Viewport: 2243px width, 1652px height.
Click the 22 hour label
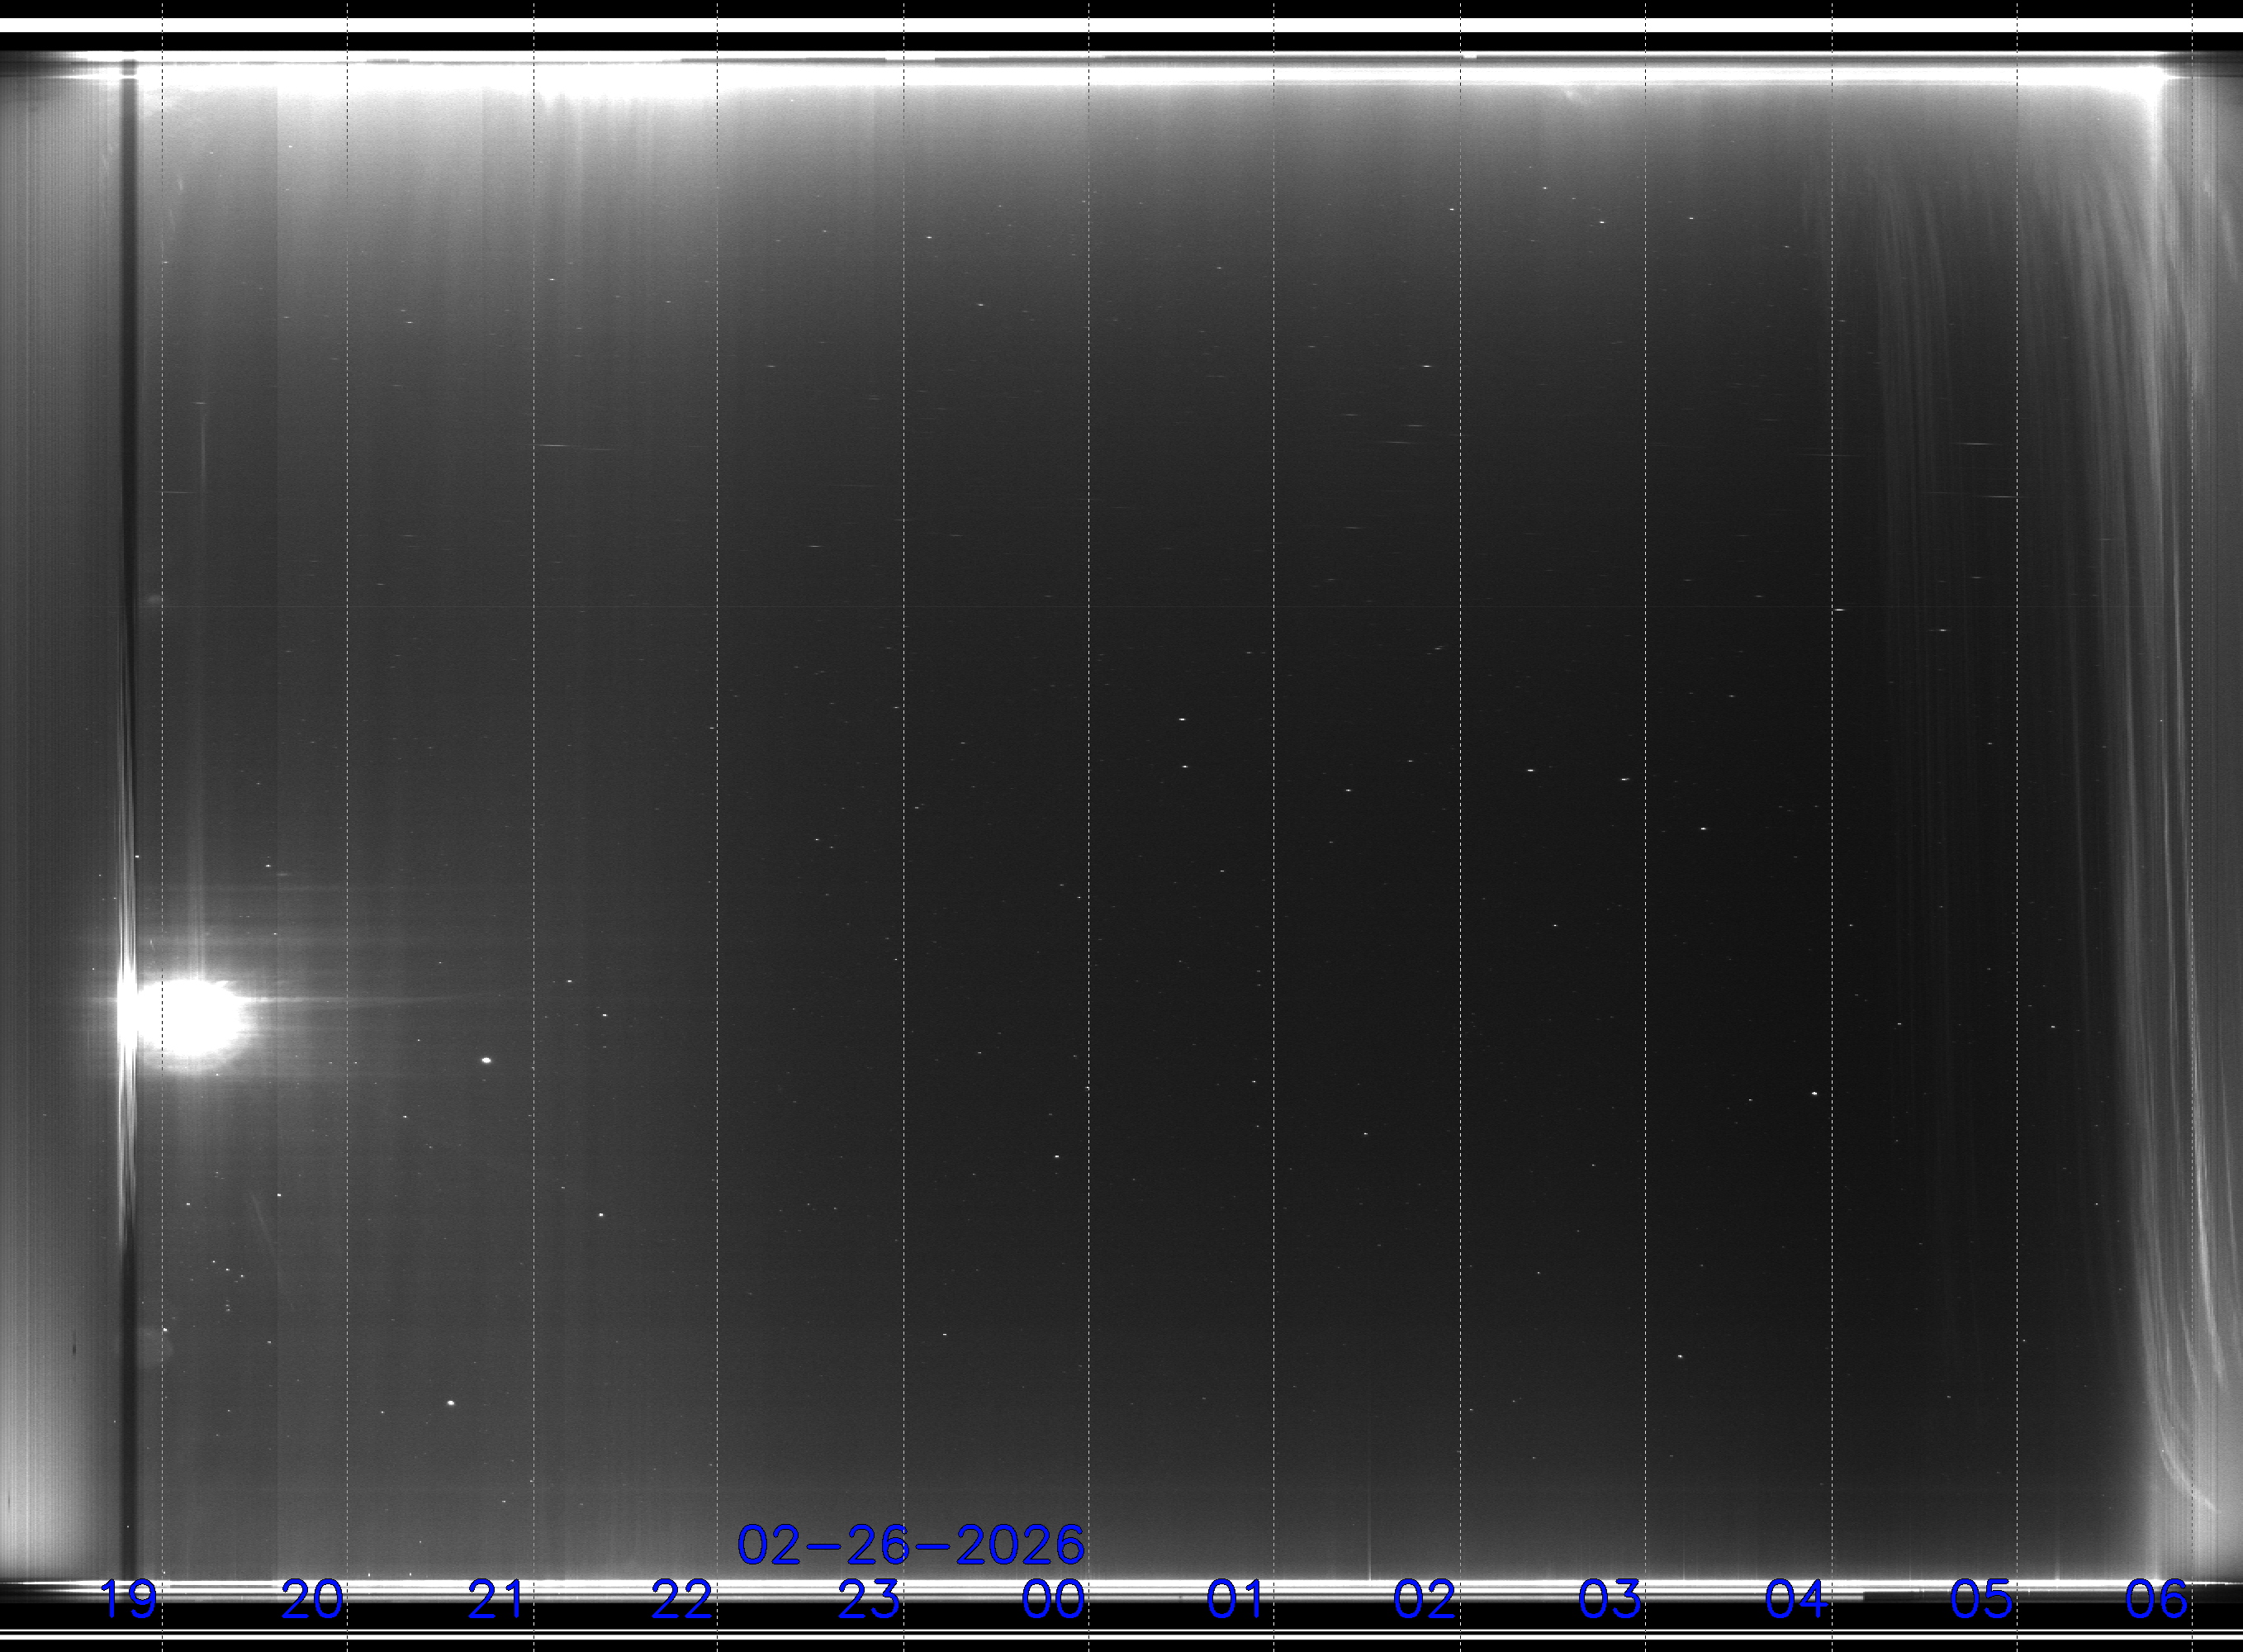[681, 1600]
